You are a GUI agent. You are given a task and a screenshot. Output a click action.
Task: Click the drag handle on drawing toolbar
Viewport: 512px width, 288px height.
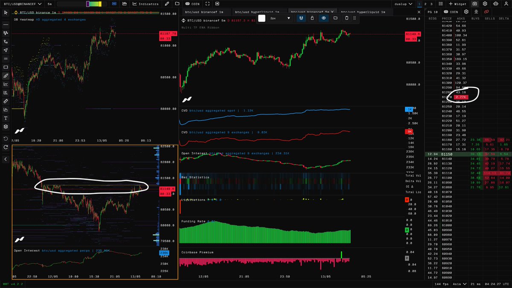tap(355, 18)
